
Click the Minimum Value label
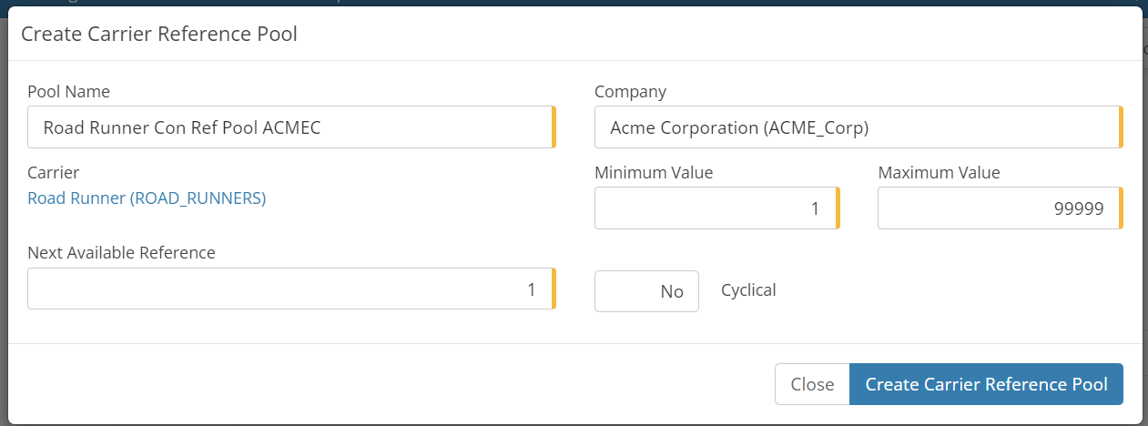click(x=654, y=172)
